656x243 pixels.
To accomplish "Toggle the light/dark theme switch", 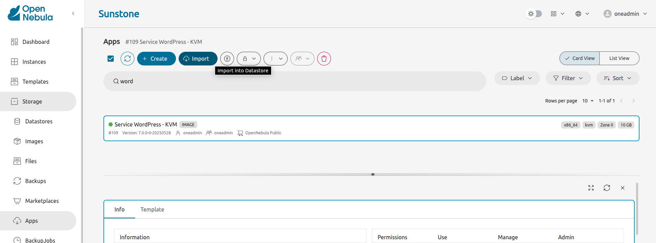I will (x=534, y=14).
